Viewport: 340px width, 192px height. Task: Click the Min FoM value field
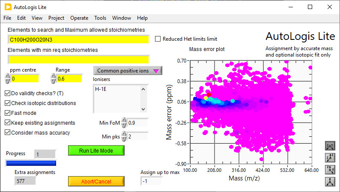pyautogui.click(x=137, y=123)
